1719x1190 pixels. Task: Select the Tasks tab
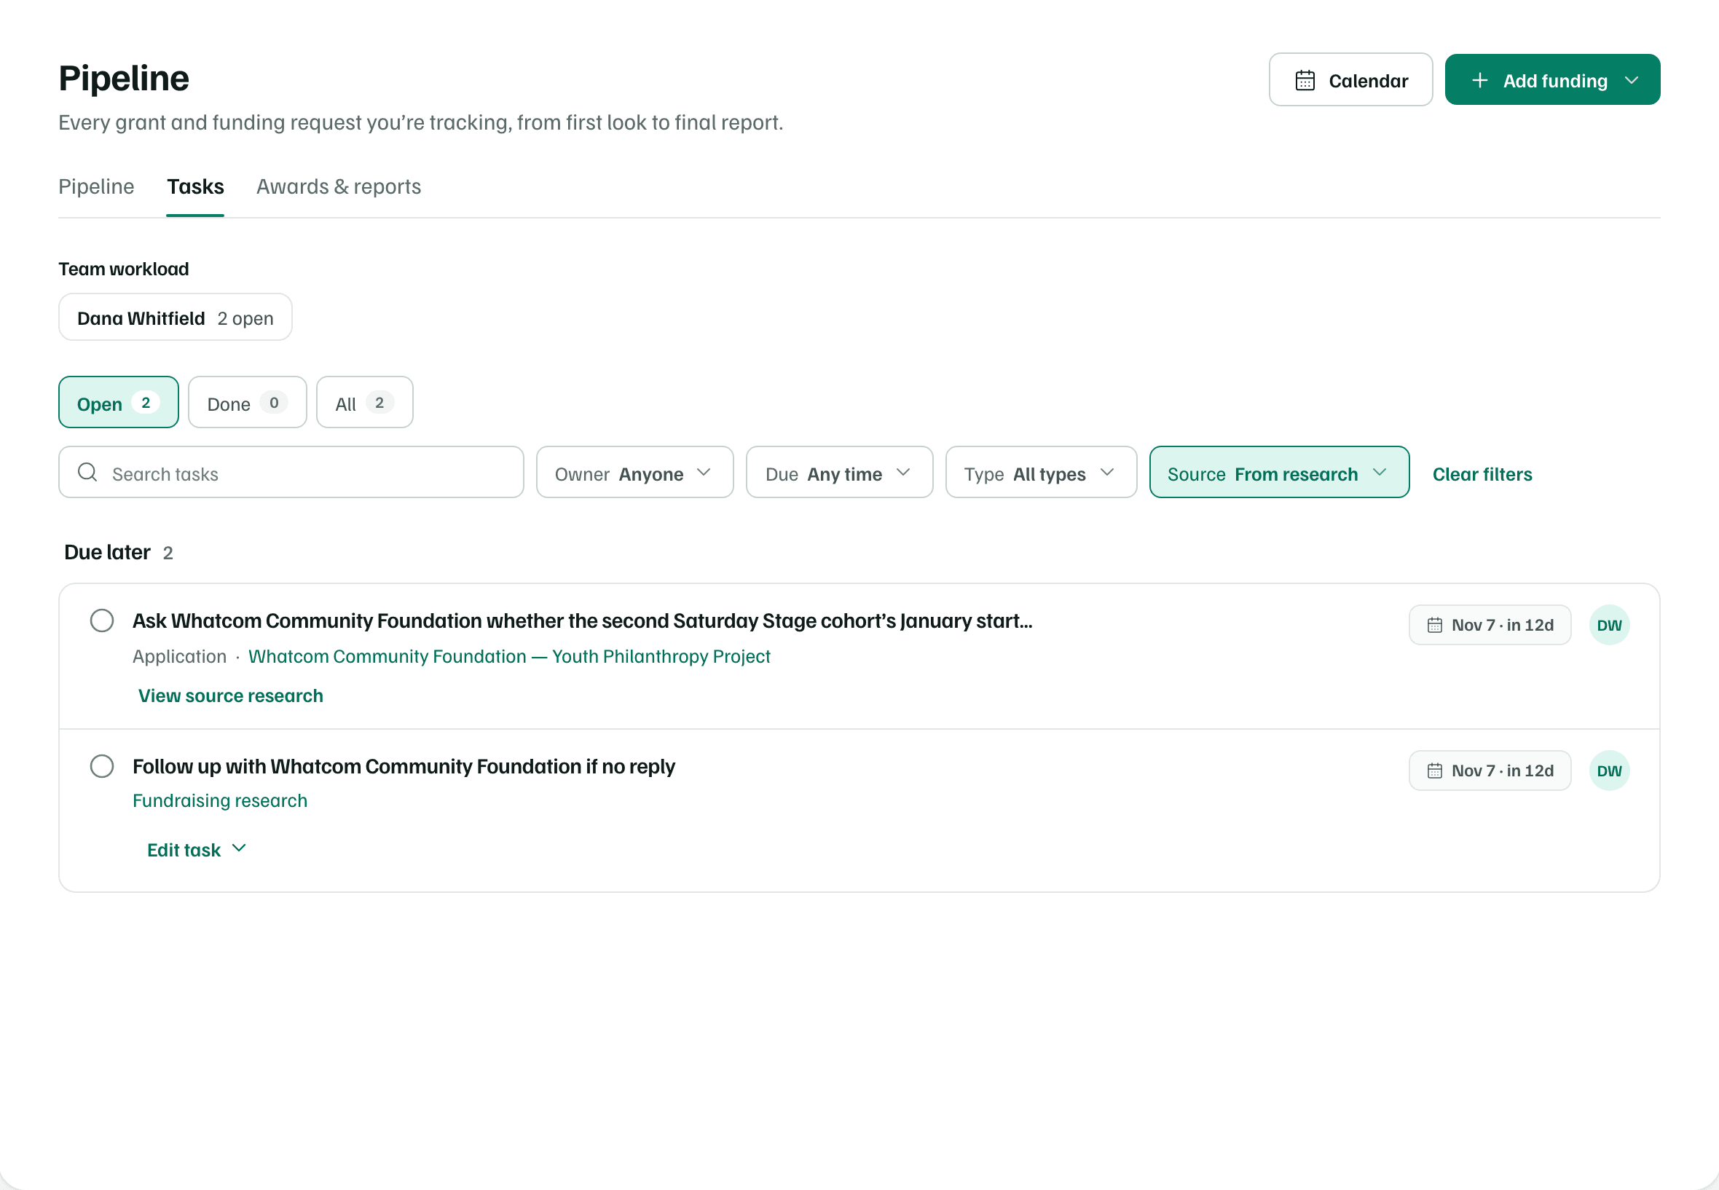195,186
